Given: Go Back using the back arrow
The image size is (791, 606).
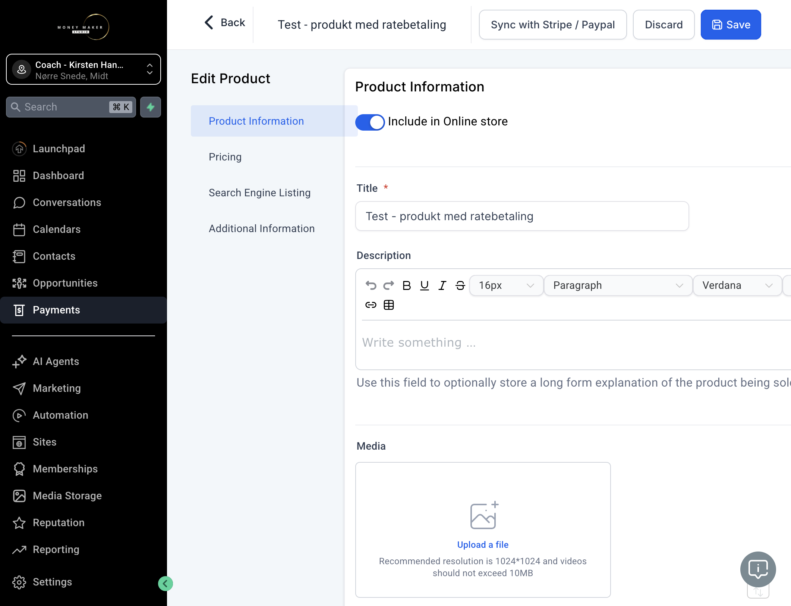Looking at the screenshot, I should click(x=225, y=22).
